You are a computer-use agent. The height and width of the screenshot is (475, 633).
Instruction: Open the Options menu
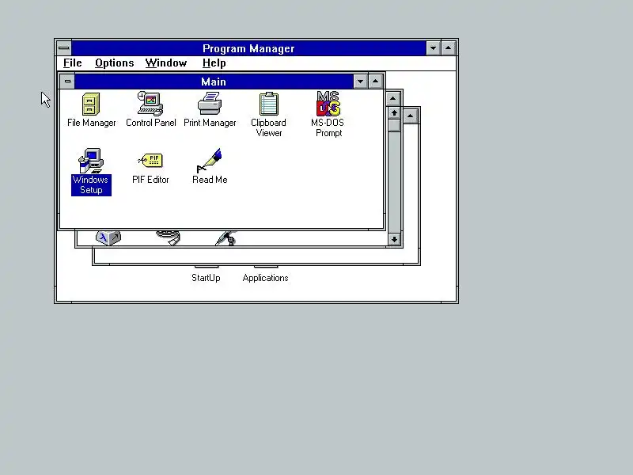click(x=114, y=63)
